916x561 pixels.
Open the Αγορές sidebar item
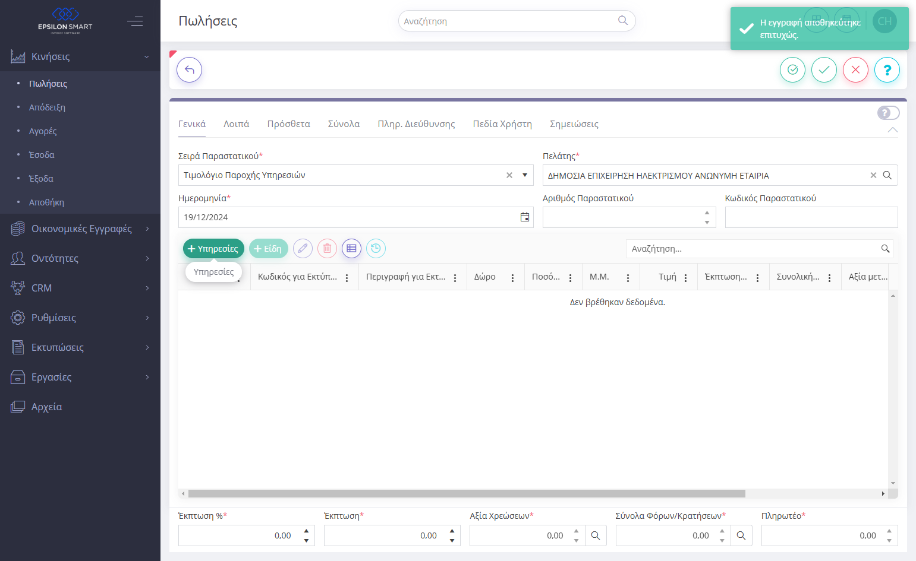pyautogui.click(x=43, y=131)
